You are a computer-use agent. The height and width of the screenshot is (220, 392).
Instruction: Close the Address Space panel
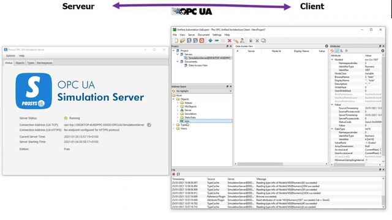(230, 87)
